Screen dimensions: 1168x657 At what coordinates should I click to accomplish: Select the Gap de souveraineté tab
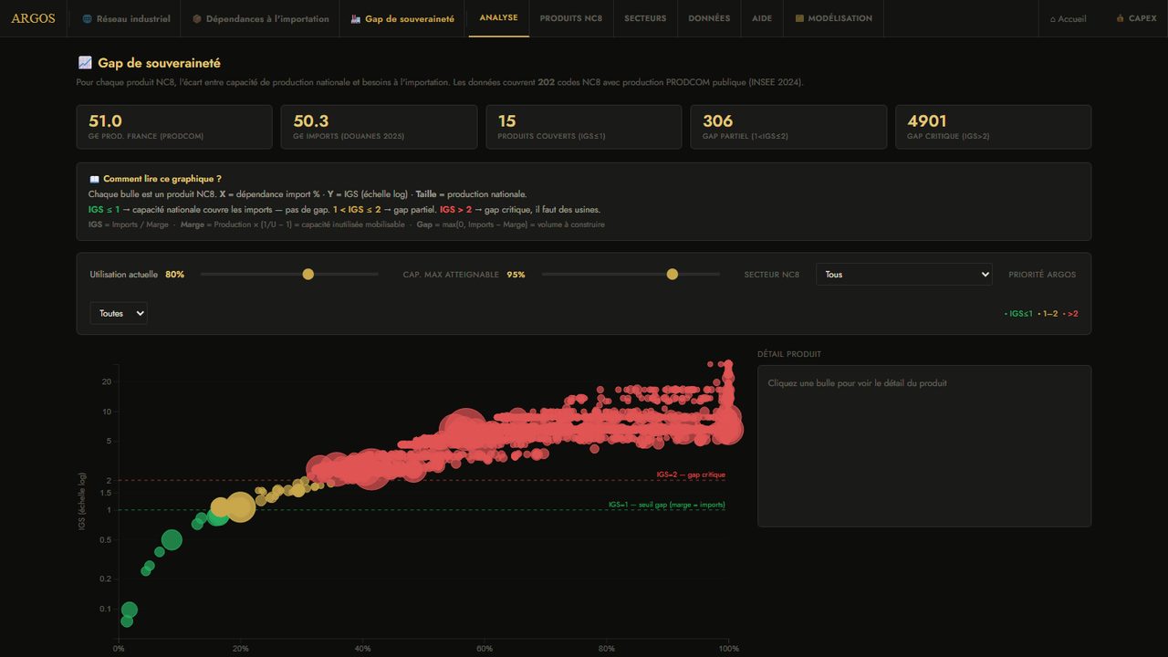tap(402, 18)
